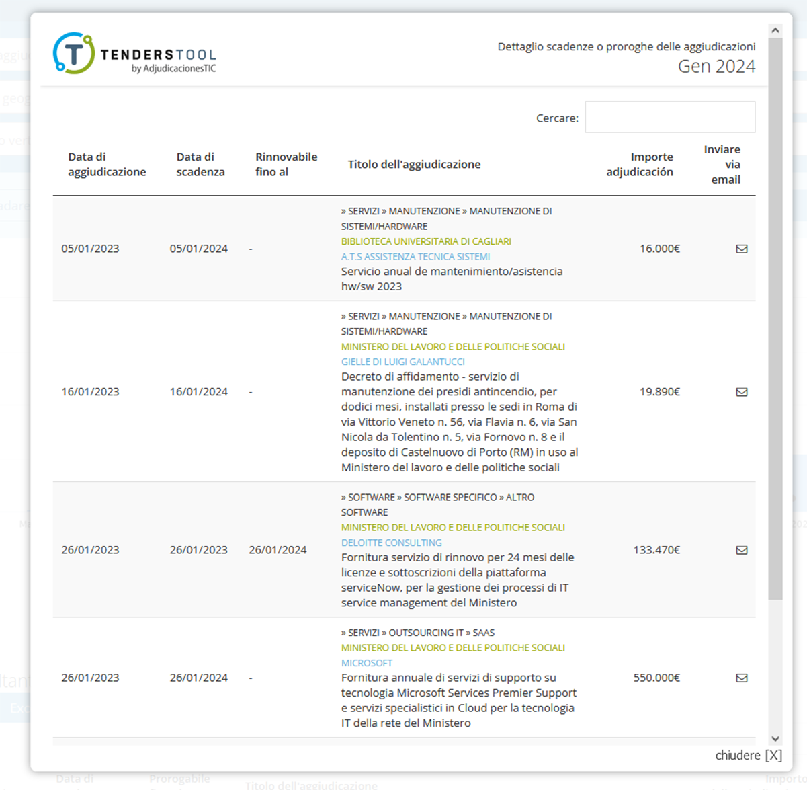
Task: Sort by Data di aggiudicazione column
Action: pyautogui.click(x=107, y=164)
